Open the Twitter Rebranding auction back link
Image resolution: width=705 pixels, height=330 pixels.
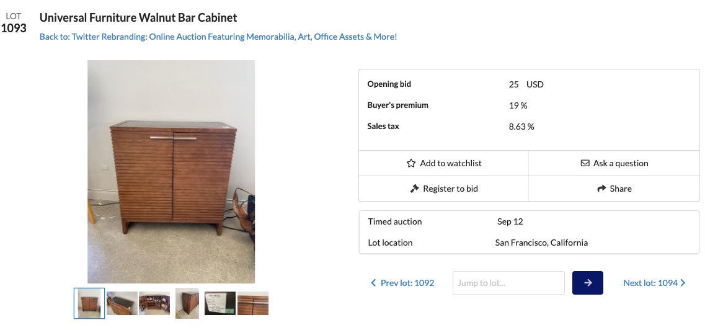point(218,37)
